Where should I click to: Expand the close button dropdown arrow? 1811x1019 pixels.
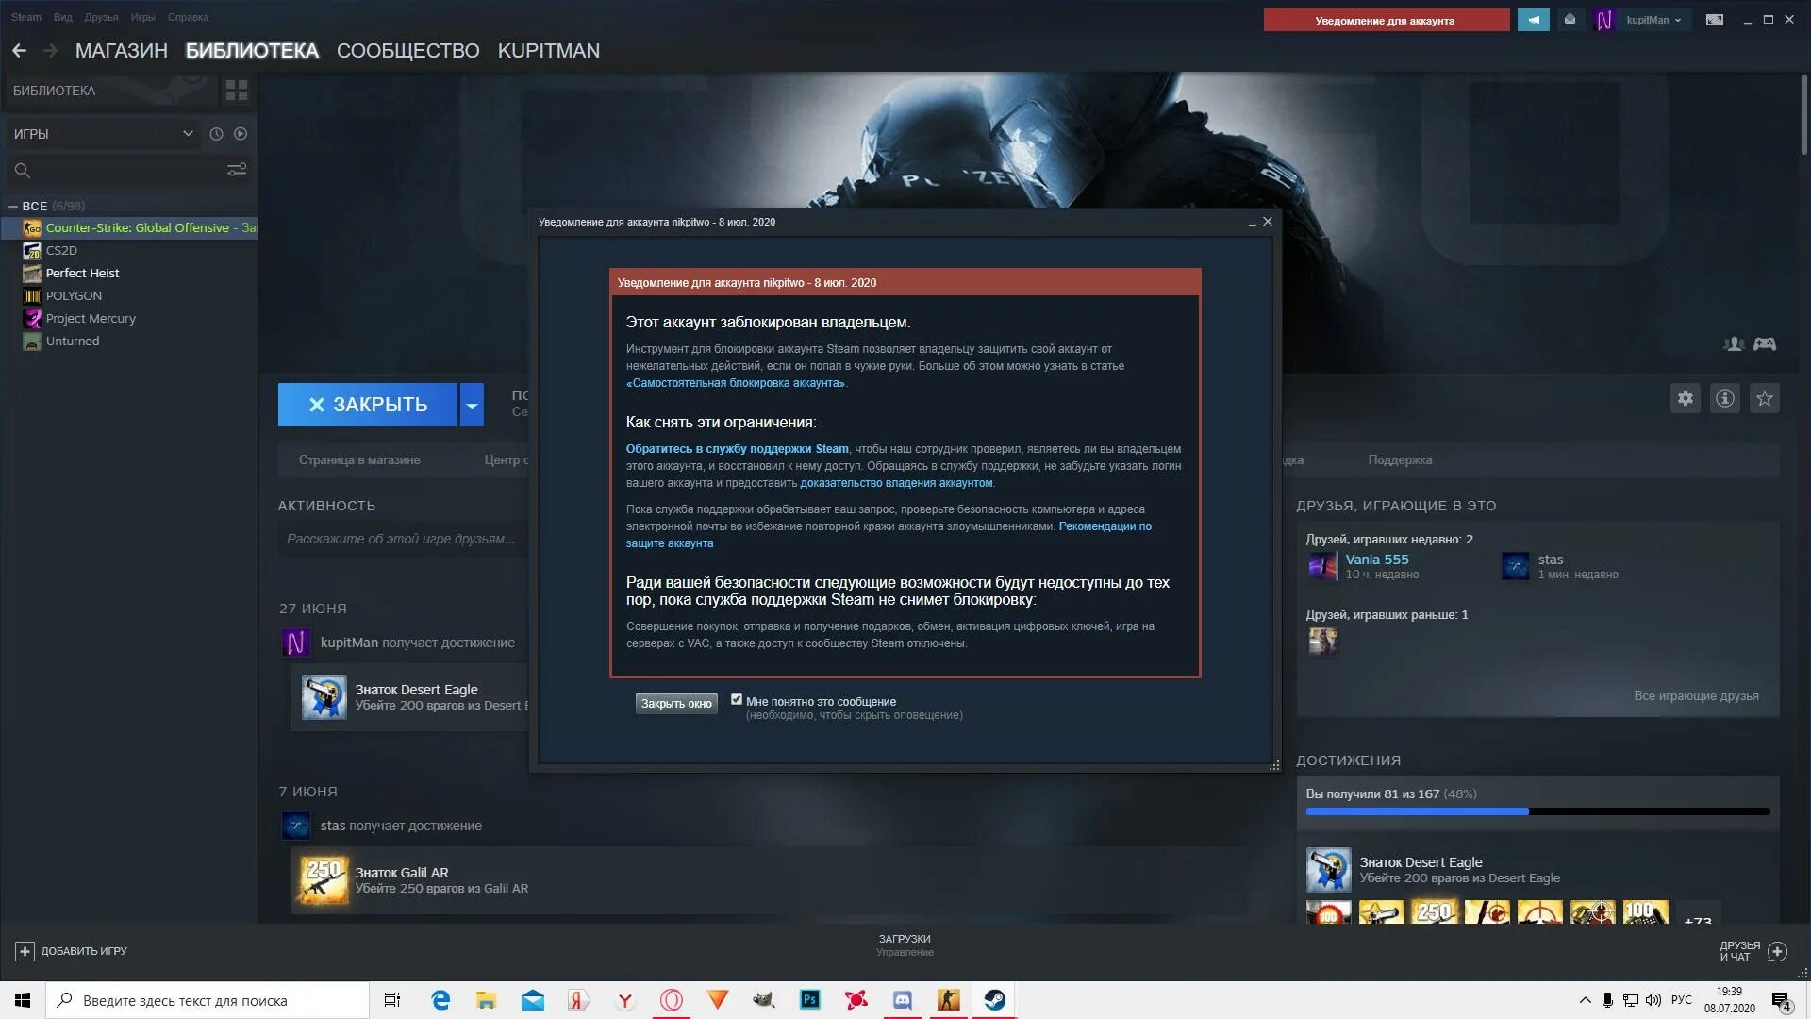point(473,403)
